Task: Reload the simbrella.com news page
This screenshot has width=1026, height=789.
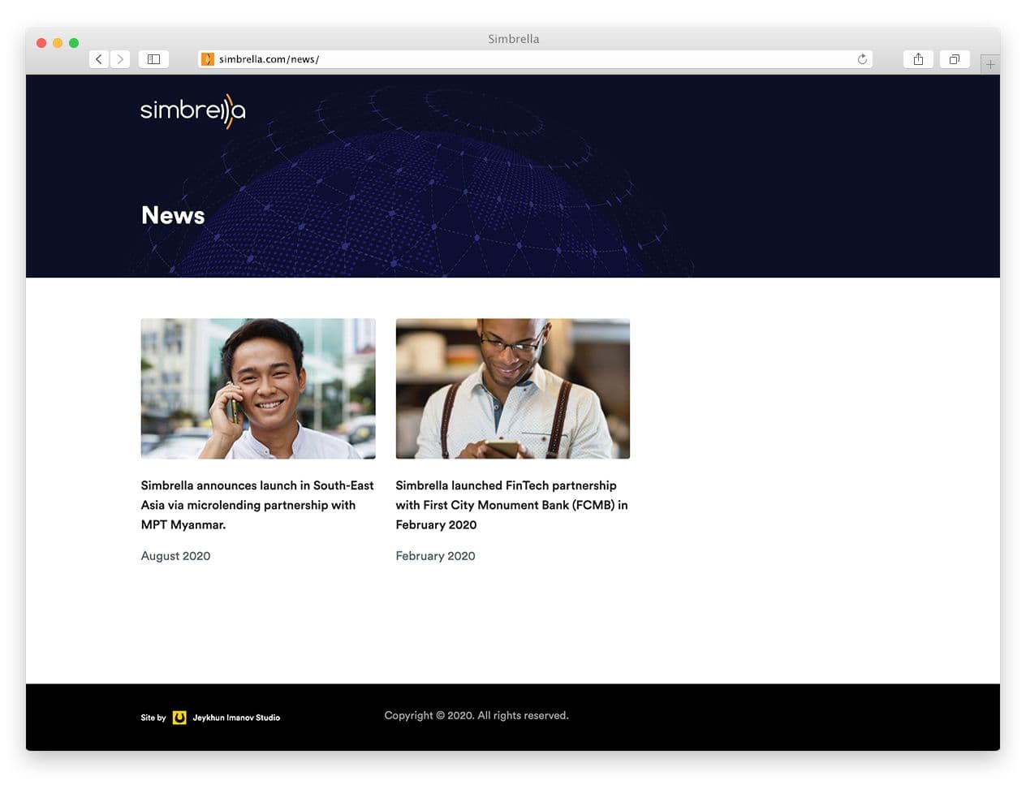Action: [862, 59]
